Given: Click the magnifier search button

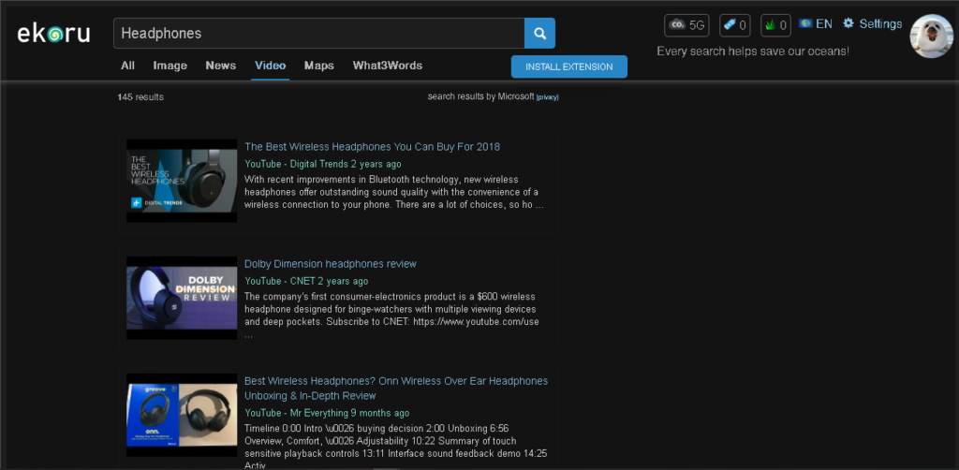Looking at the screenshot, I should point(540,33).
